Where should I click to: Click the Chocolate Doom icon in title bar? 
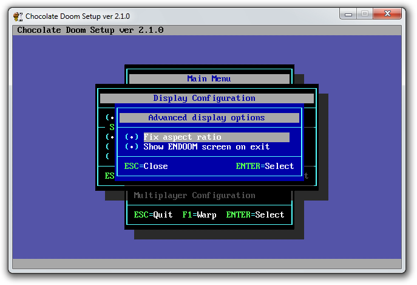point(18,16)
